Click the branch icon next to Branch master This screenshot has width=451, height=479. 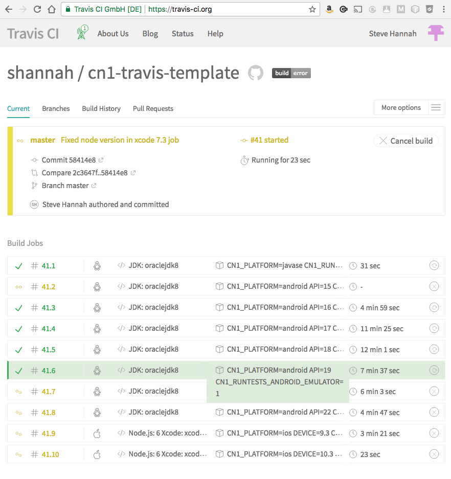(x=34, y=186)
